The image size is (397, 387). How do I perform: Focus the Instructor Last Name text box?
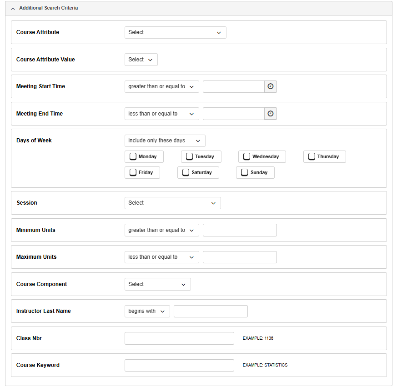pyautogui.click(x=211, y=311)
